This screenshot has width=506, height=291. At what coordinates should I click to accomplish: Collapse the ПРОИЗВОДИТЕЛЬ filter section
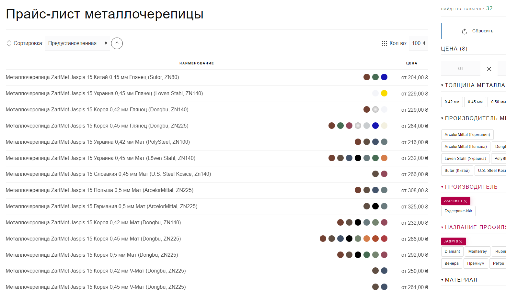tap(469, 187)
